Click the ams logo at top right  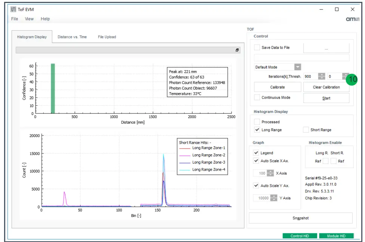(x=352, y=19)
